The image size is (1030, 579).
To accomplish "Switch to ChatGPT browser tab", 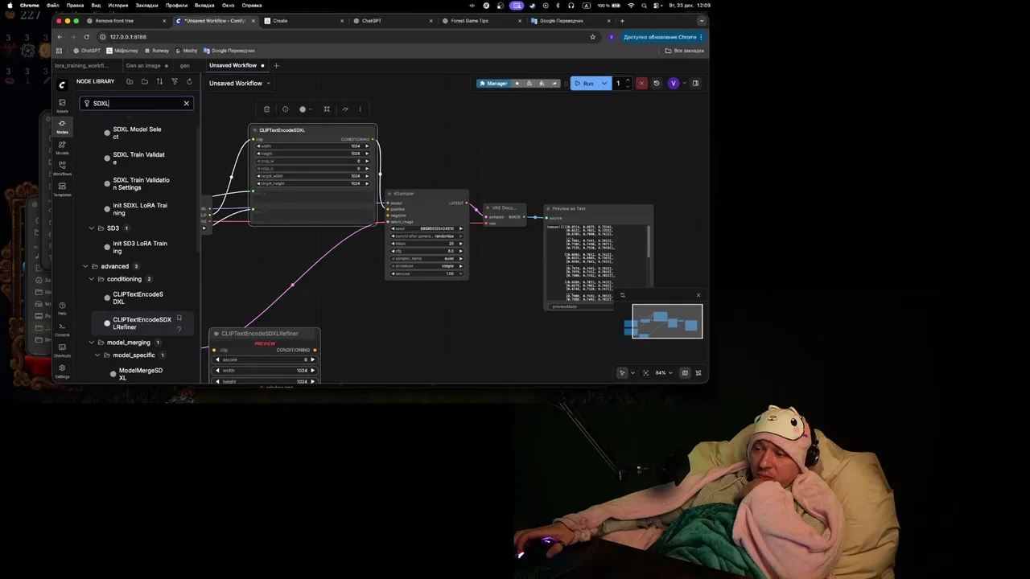I will pyautogui.click(x=394, y=21).
